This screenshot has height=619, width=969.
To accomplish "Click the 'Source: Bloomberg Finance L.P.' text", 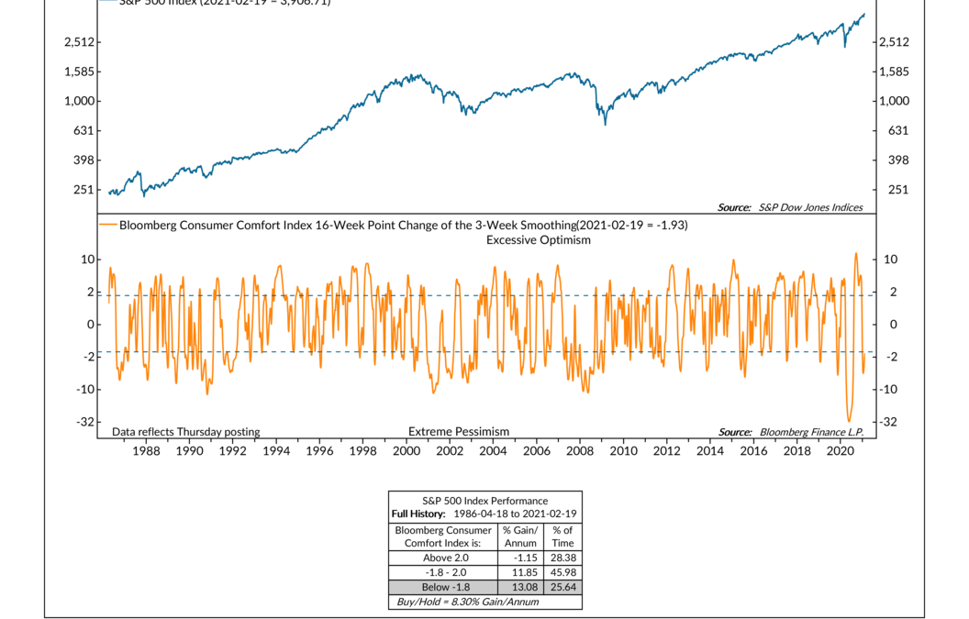I will (790, 433).
